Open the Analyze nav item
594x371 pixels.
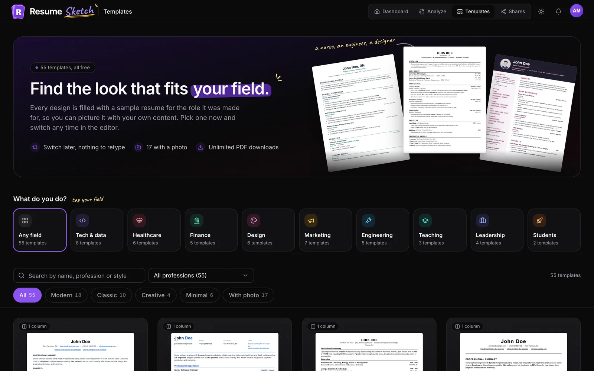(x=433, y=12)
